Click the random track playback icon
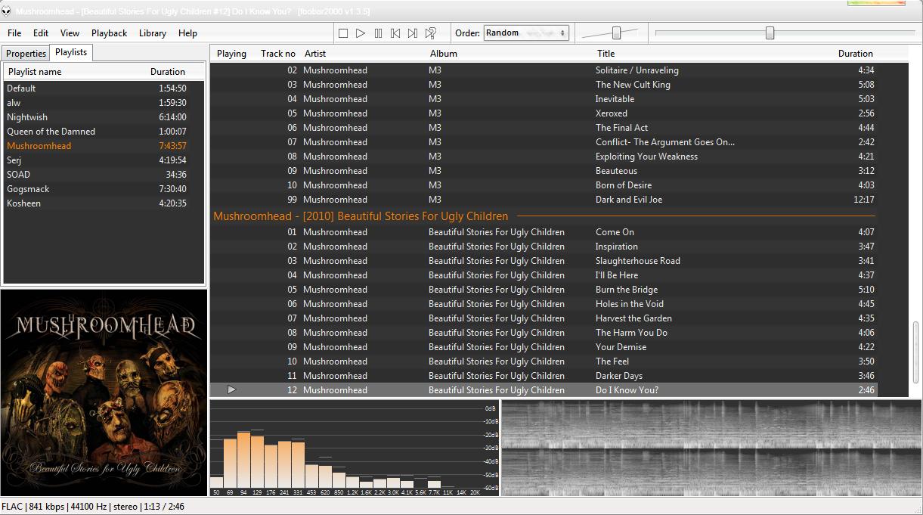Screen dimensions: 923x515 point(431,33)
